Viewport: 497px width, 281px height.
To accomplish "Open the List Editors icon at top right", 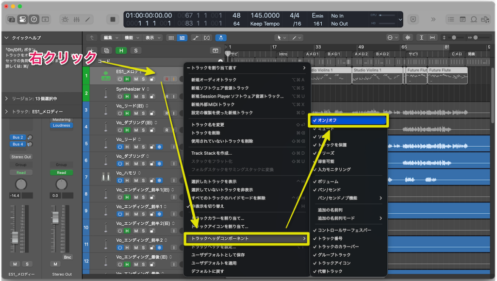I will (x=451, y=19).
